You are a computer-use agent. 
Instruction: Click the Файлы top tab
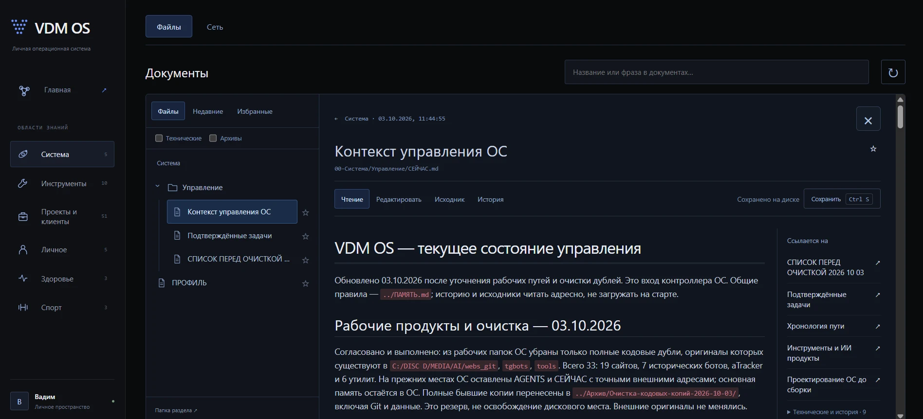[x=169, y=26]
